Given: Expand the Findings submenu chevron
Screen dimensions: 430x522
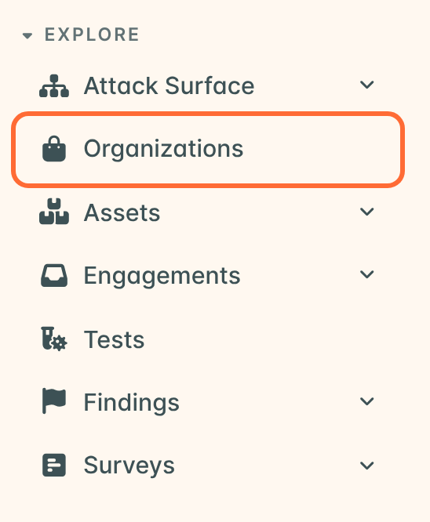Looking at the screenshot, I should point(366,401).
